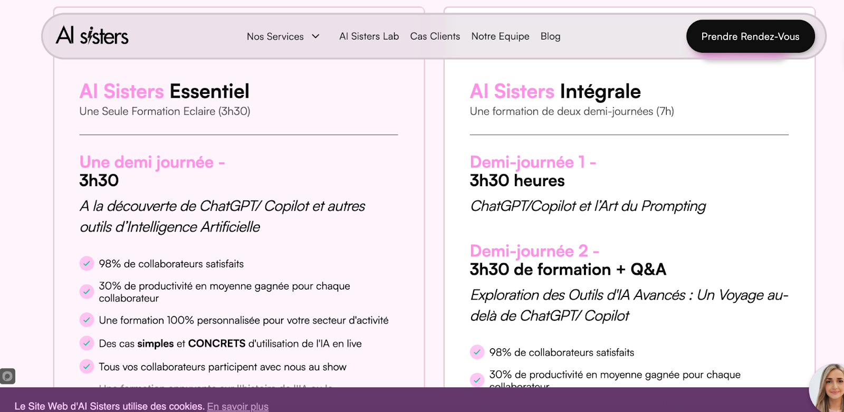
Task: Click 3h30 heures text in Intégrale card
Action: tap(517, 181)
